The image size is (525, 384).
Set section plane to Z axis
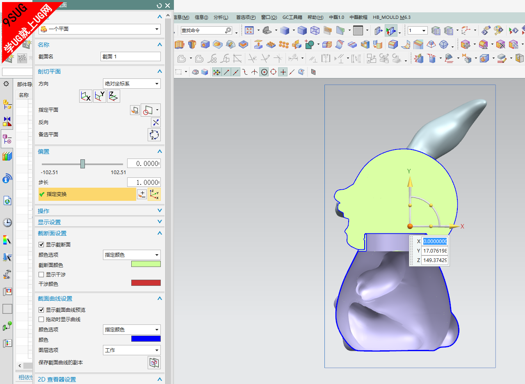pos(114,96)
